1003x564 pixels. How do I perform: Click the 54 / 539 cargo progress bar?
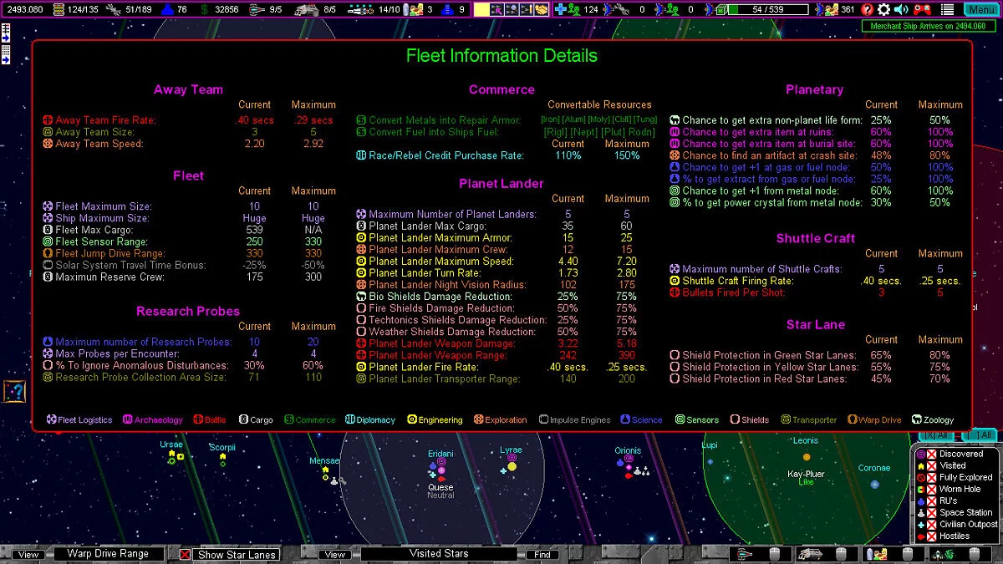[x=768, y=9]
